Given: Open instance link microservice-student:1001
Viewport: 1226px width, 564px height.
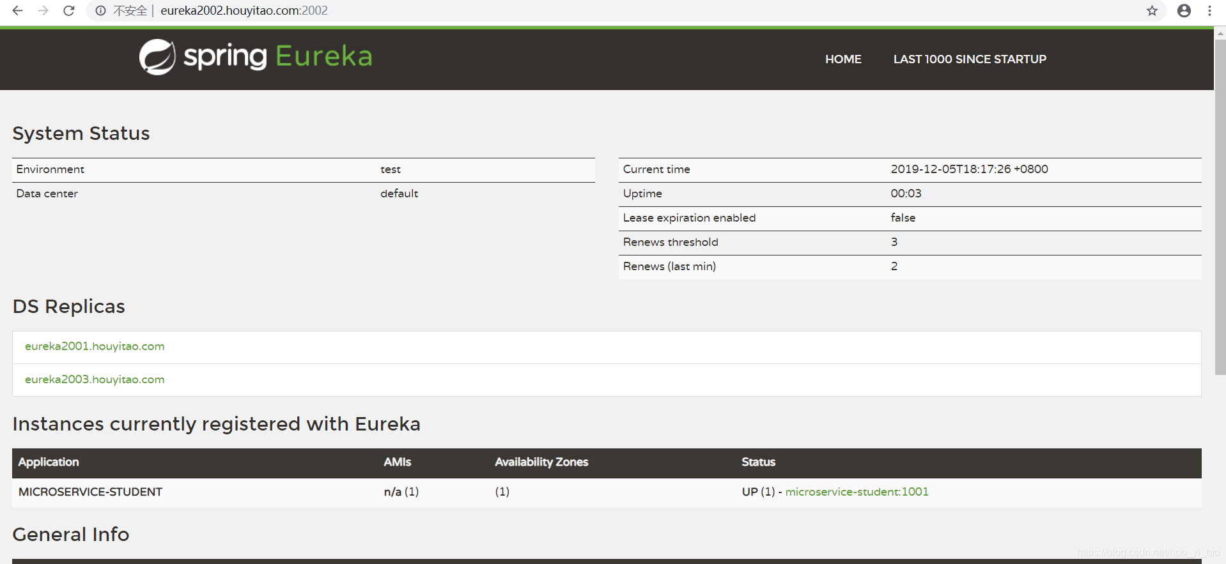Looking at the screenshot, I should point(857,492).
